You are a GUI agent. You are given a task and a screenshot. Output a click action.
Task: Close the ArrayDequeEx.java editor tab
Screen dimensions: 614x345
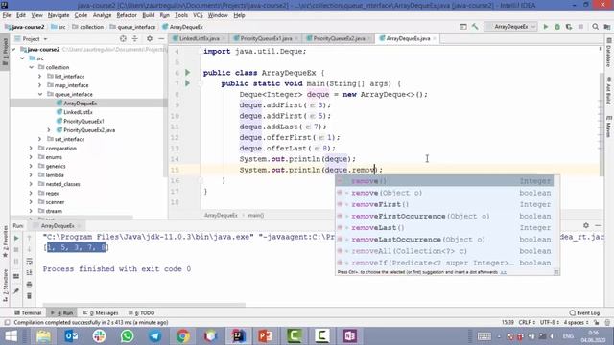(435, 38)
